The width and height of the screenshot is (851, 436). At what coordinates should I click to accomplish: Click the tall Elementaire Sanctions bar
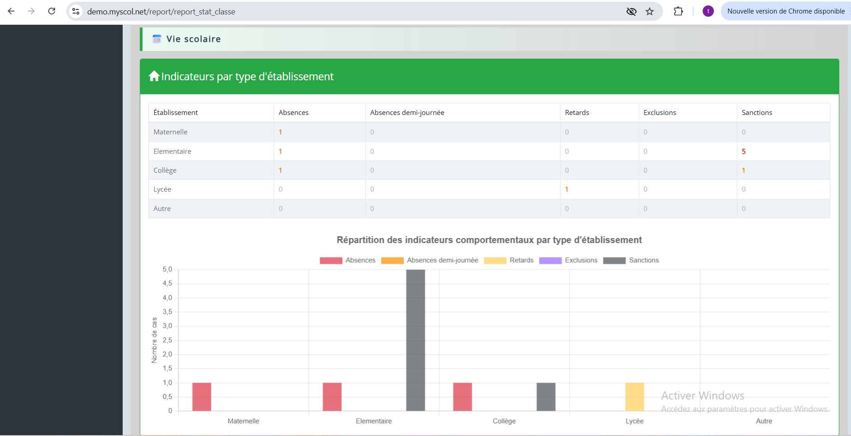[x=415, y=340]
